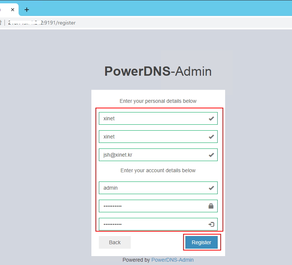292x265 pixels.
Task: Focus the last name field containing xinet
Action: pyautogui.click(x=152, y=137)
